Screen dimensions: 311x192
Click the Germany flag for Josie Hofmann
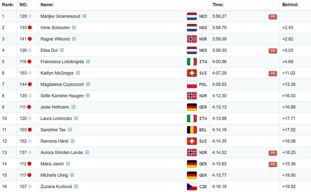click(192, 107)
